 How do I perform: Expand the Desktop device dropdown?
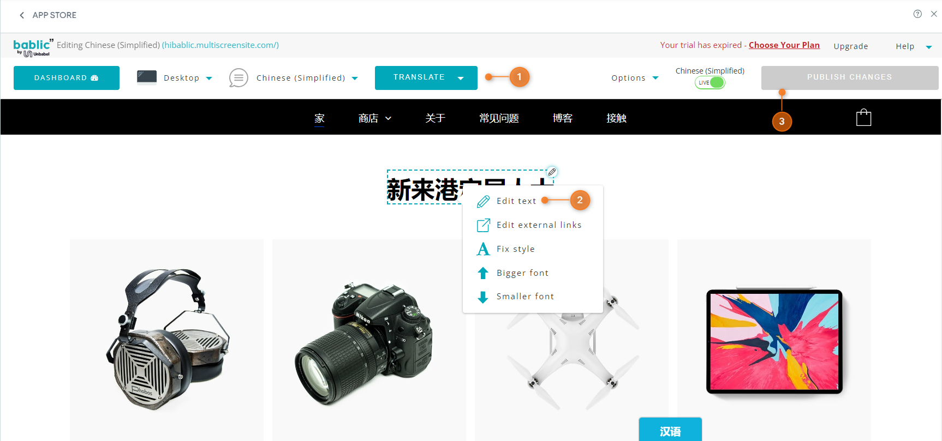209,78
